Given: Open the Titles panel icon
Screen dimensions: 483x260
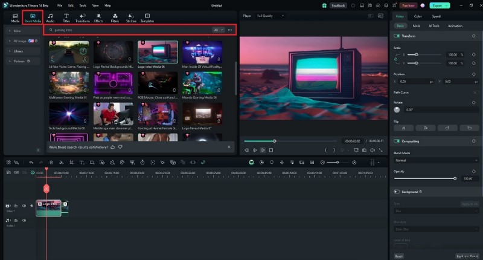Looking at the screenshot, I should [66, 16].
